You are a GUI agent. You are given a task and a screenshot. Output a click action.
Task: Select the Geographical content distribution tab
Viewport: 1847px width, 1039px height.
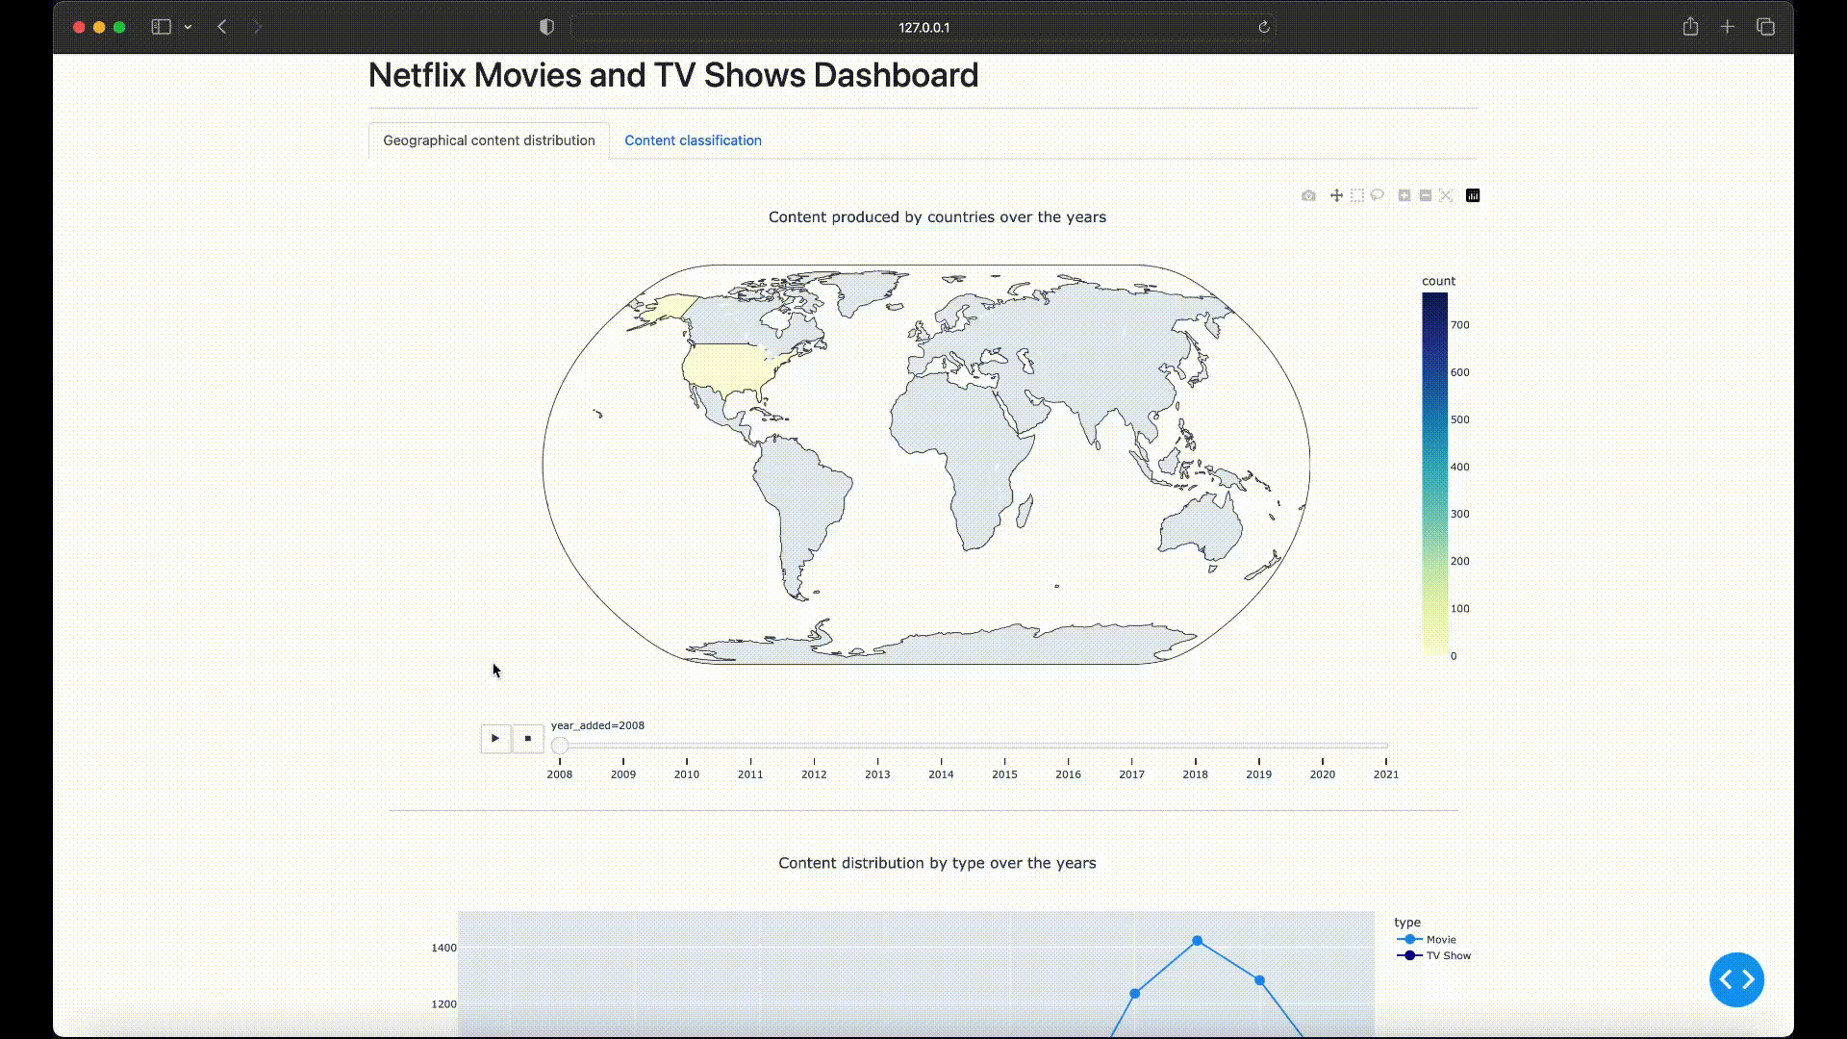[488, 140]
